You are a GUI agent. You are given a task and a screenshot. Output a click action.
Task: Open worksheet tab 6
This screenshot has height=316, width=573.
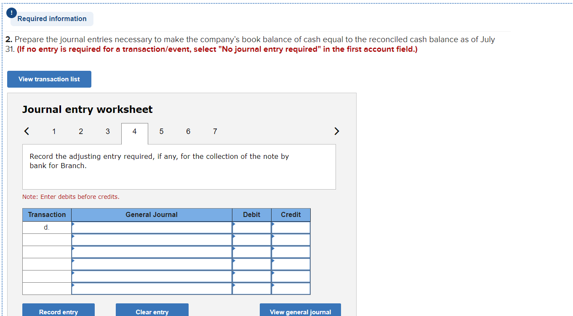188,131
